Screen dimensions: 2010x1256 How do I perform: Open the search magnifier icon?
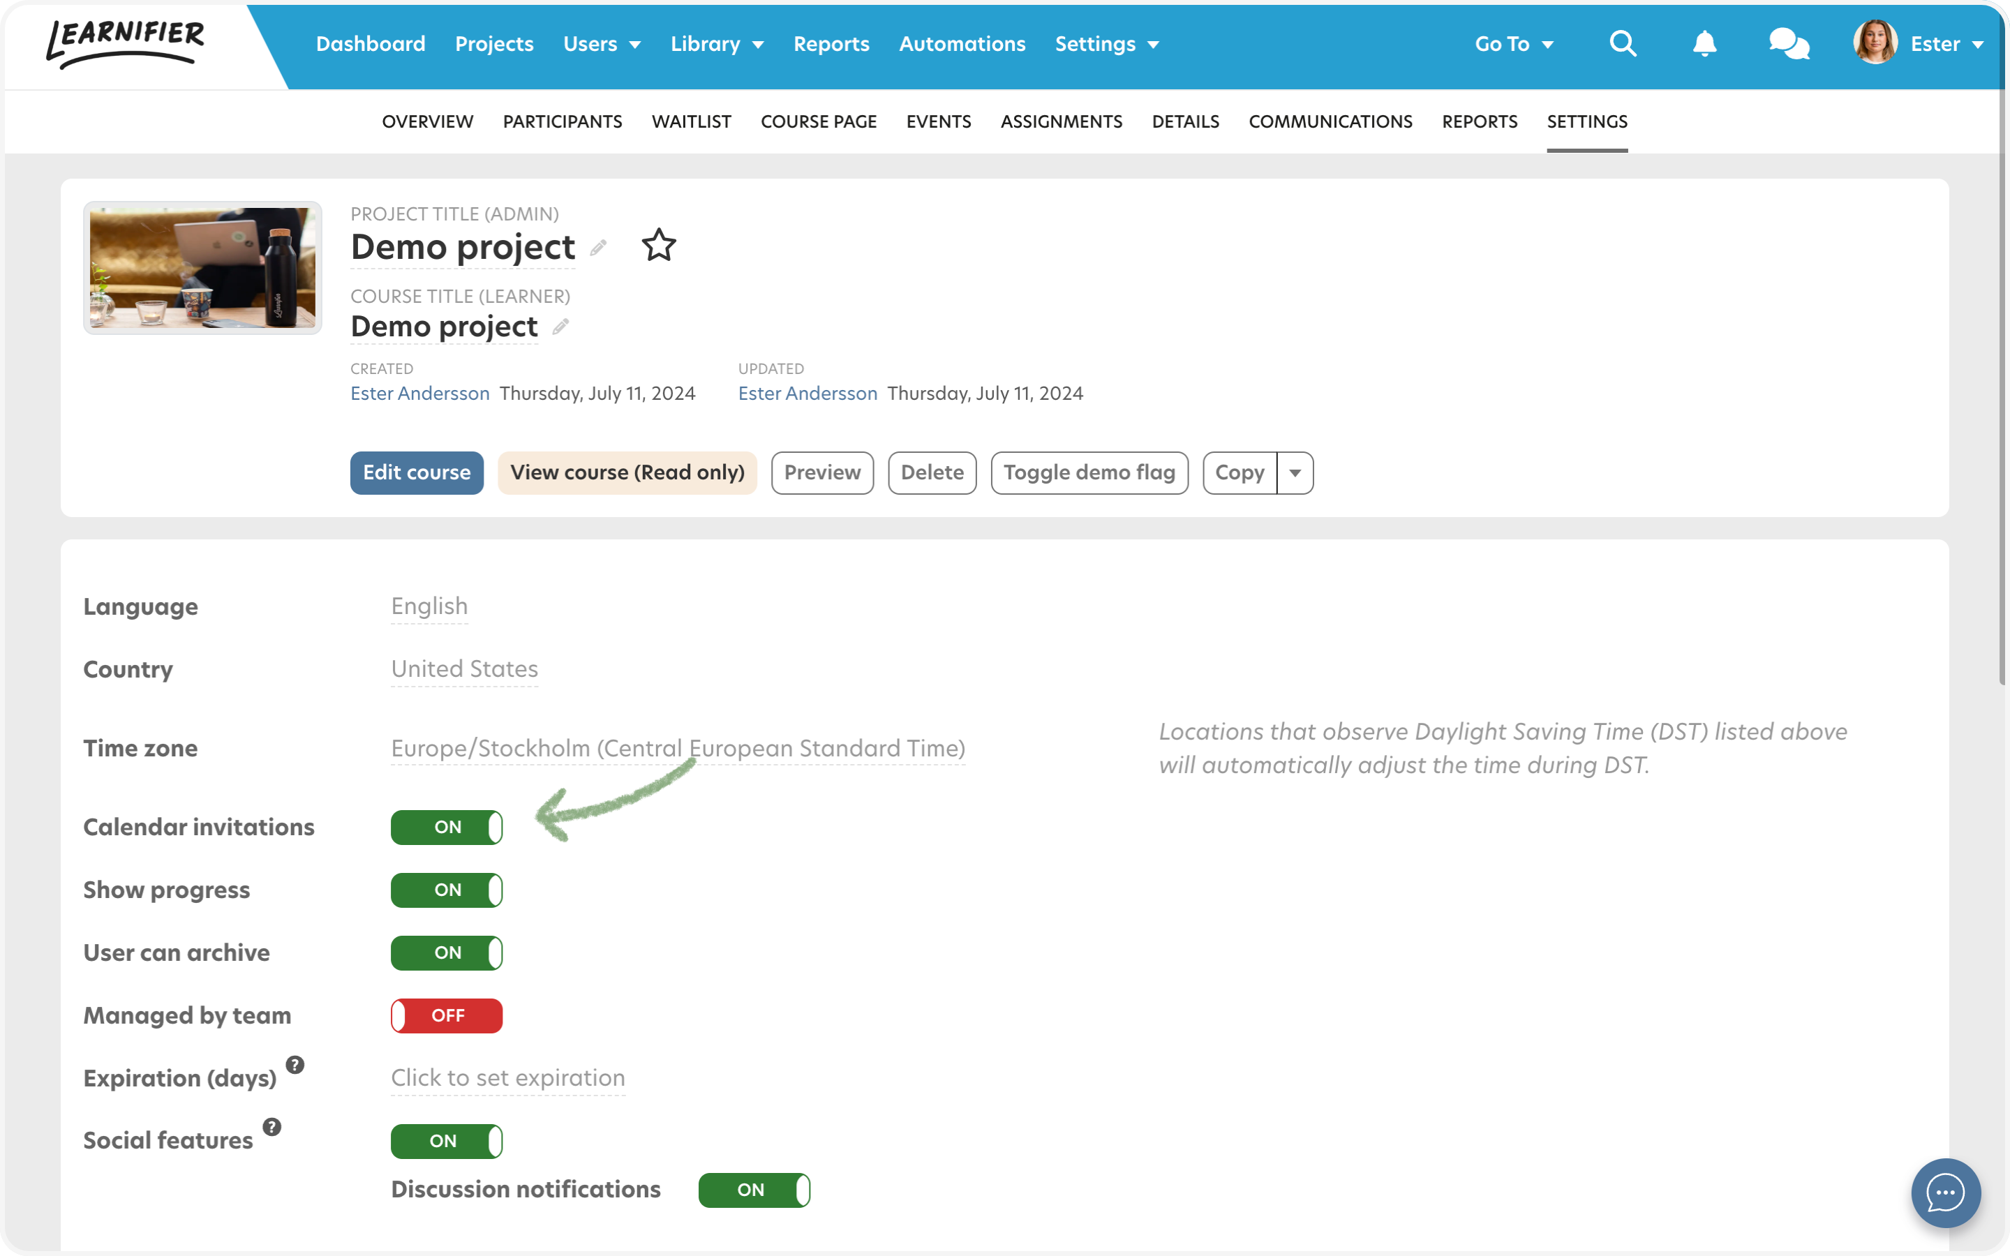pyautogui.click(x=1622, y=43)
